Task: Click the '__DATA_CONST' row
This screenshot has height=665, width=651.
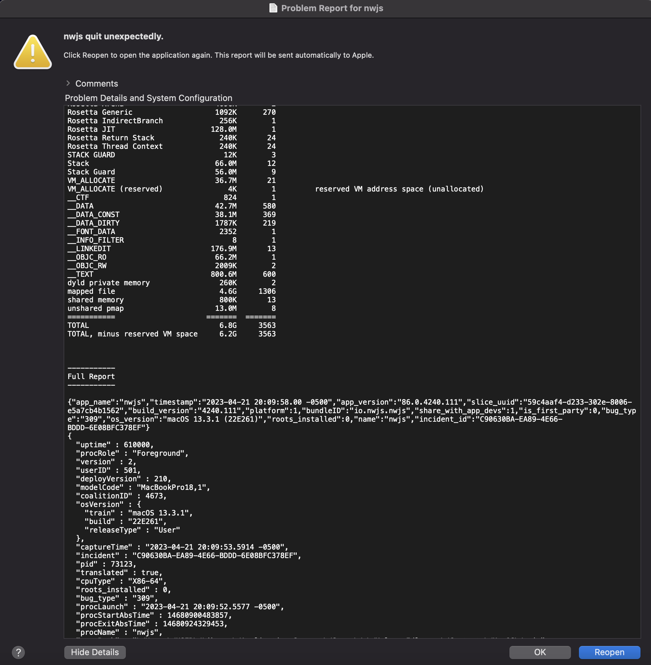Action: point(171,214)
